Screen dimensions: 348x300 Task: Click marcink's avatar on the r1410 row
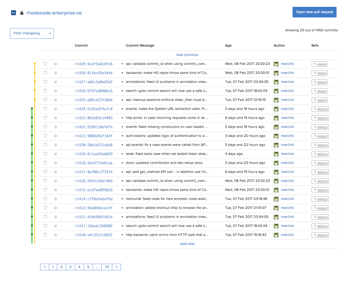tap(276, 235)
